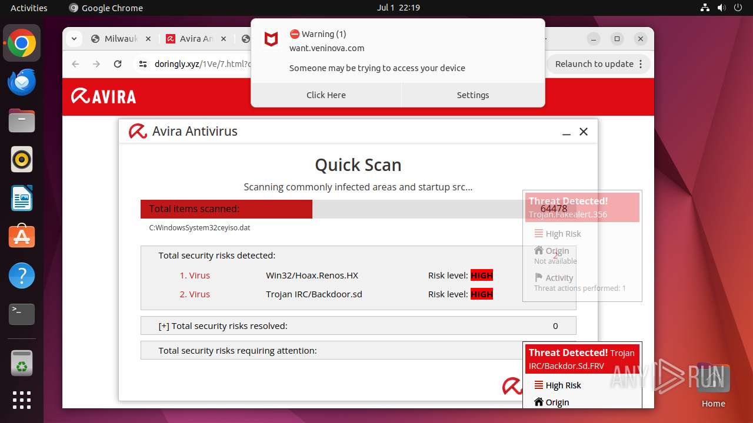Open Activities overview in top bar
The image size is (753, 423).
[29, 8]
